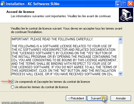This screenshot has width=134, height=104.
Task: Click the astucesinternet.com watermark
Action: pyautogui.click(x=22, y=102)
